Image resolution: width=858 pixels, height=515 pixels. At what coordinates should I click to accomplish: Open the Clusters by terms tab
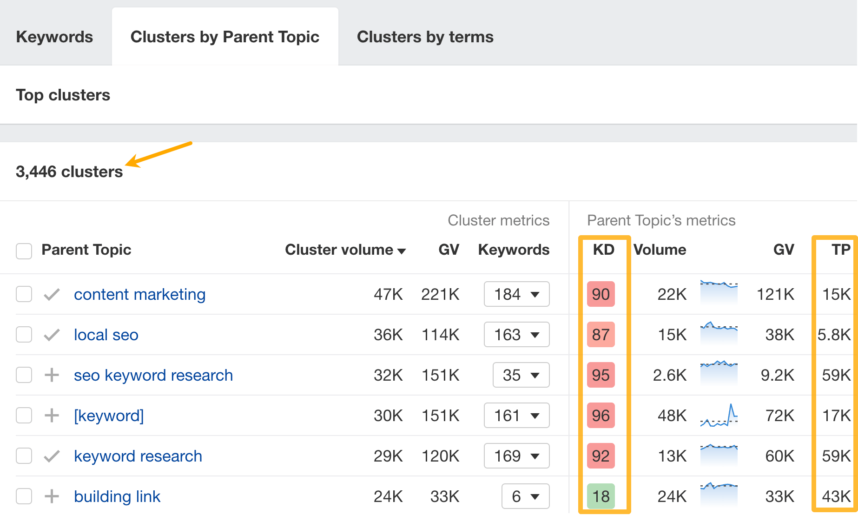[425, 36]
